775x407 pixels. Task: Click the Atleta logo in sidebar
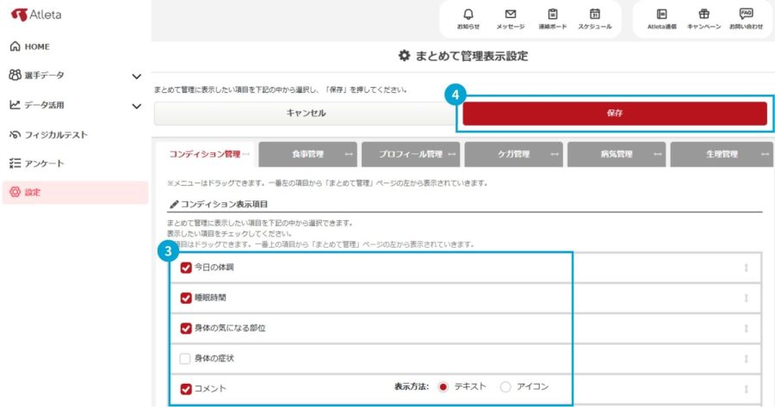pyautogui.click(x=37, y=15)
